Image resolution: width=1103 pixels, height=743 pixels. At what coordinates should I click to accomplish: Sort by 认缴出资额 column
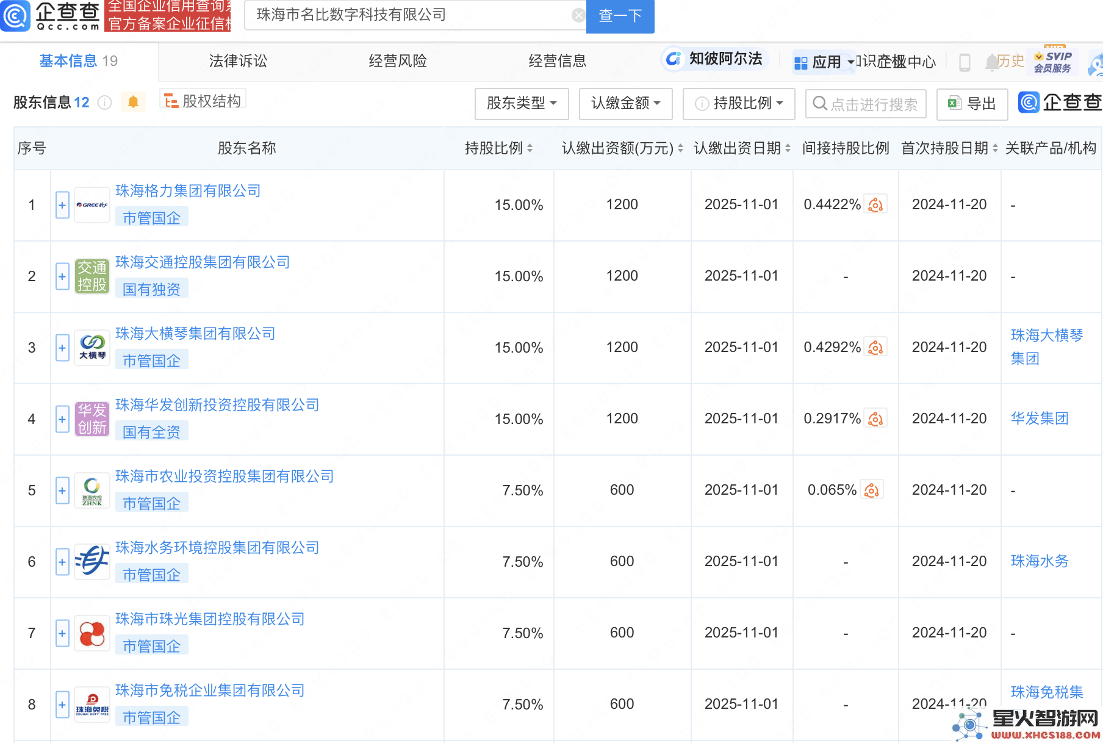[x=680, y=148]
